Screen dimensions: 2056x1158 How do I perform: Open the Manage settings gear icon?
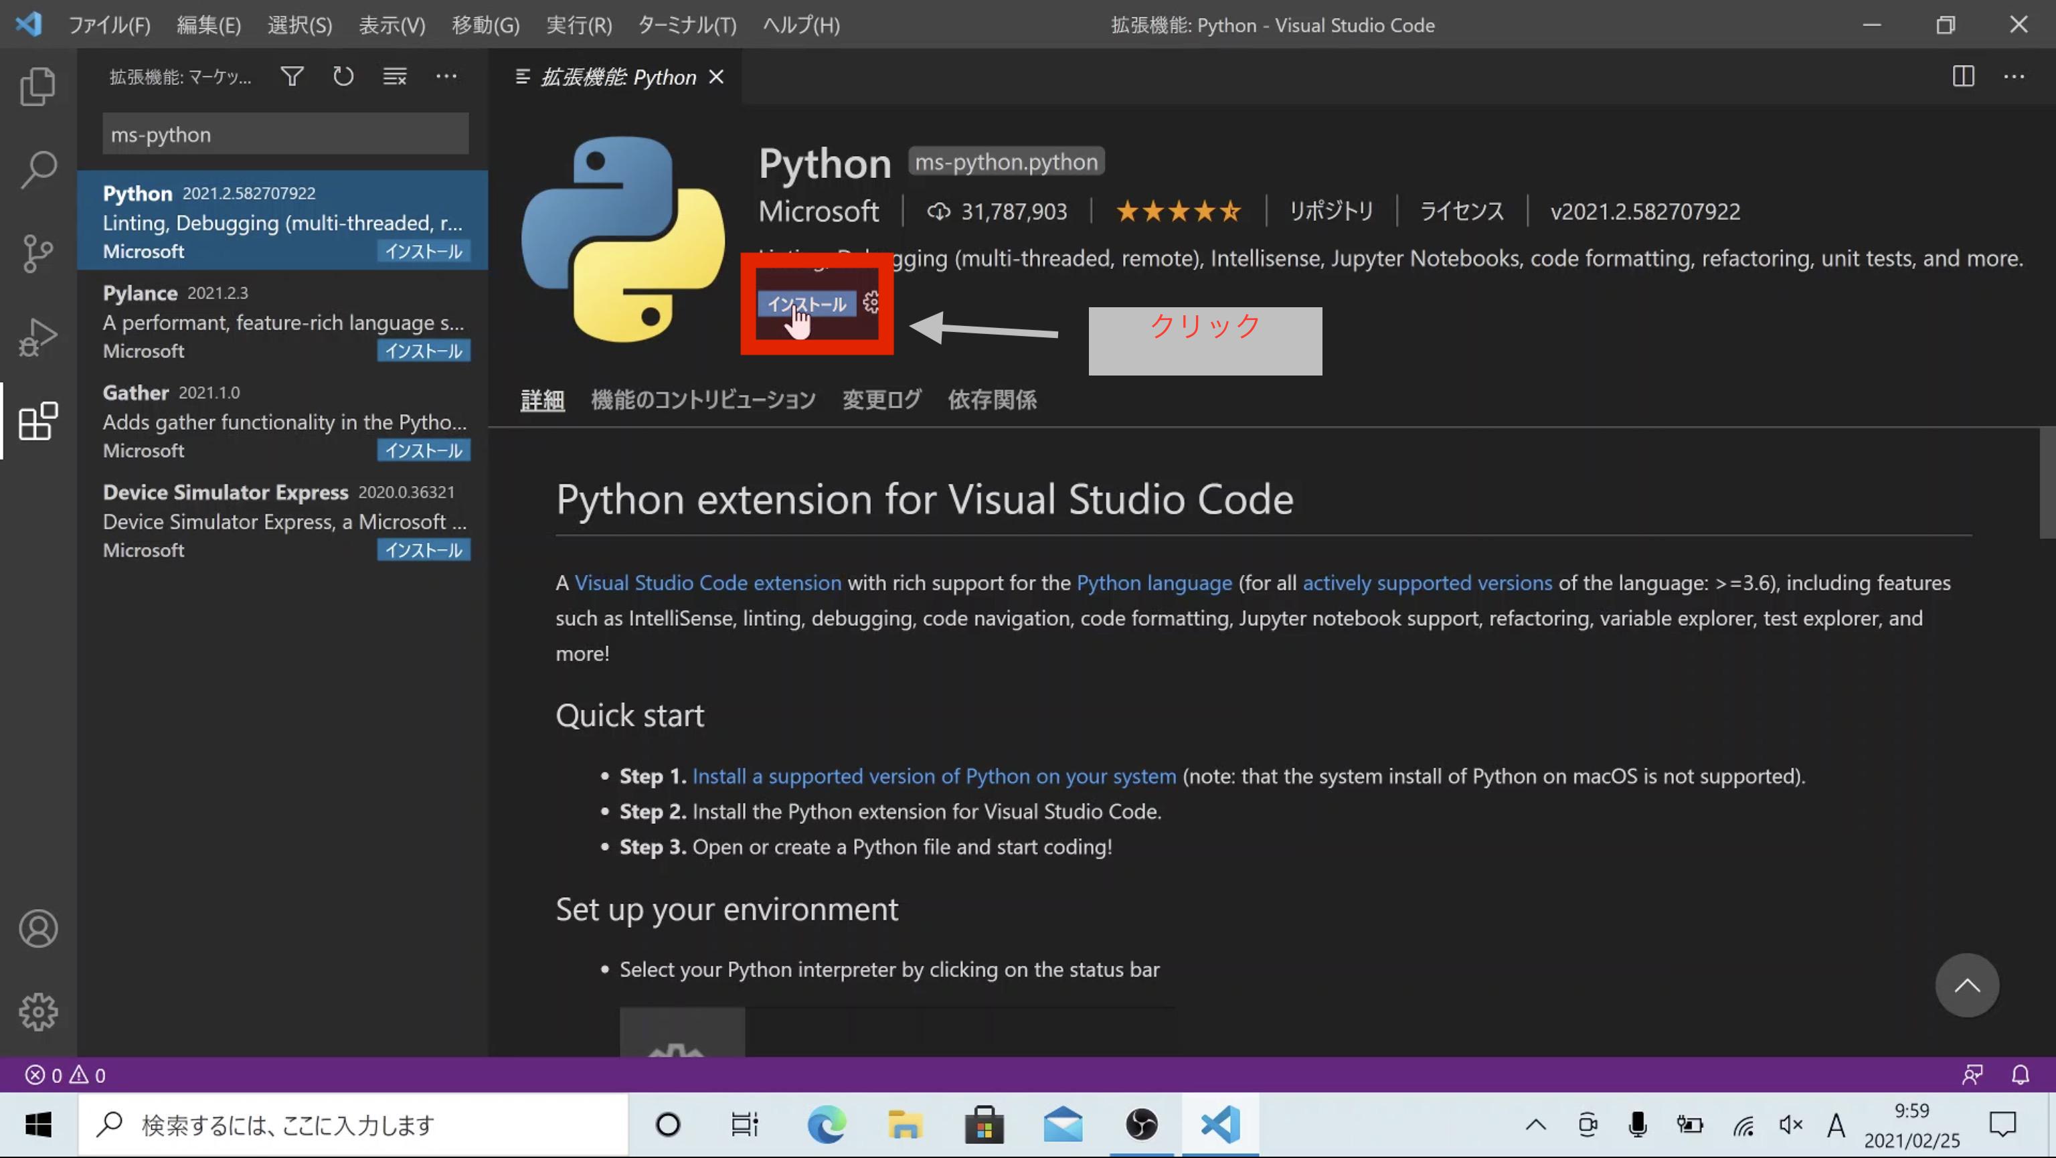(37, 1011)
